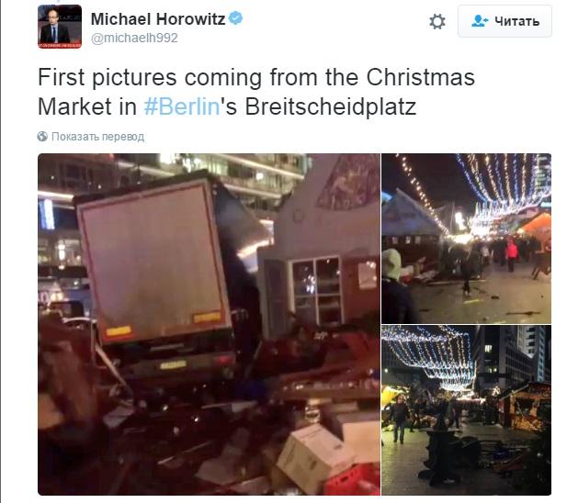Click Показать перевод to translate the tweet
This screenshot has height=503, width=567.
pos(98,137)
